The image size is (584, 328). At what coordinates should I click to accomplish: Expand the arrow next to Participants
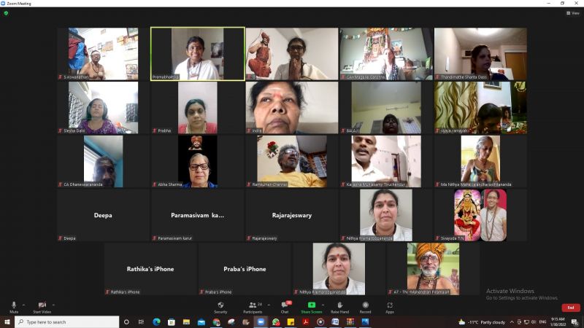pos(269,305)
